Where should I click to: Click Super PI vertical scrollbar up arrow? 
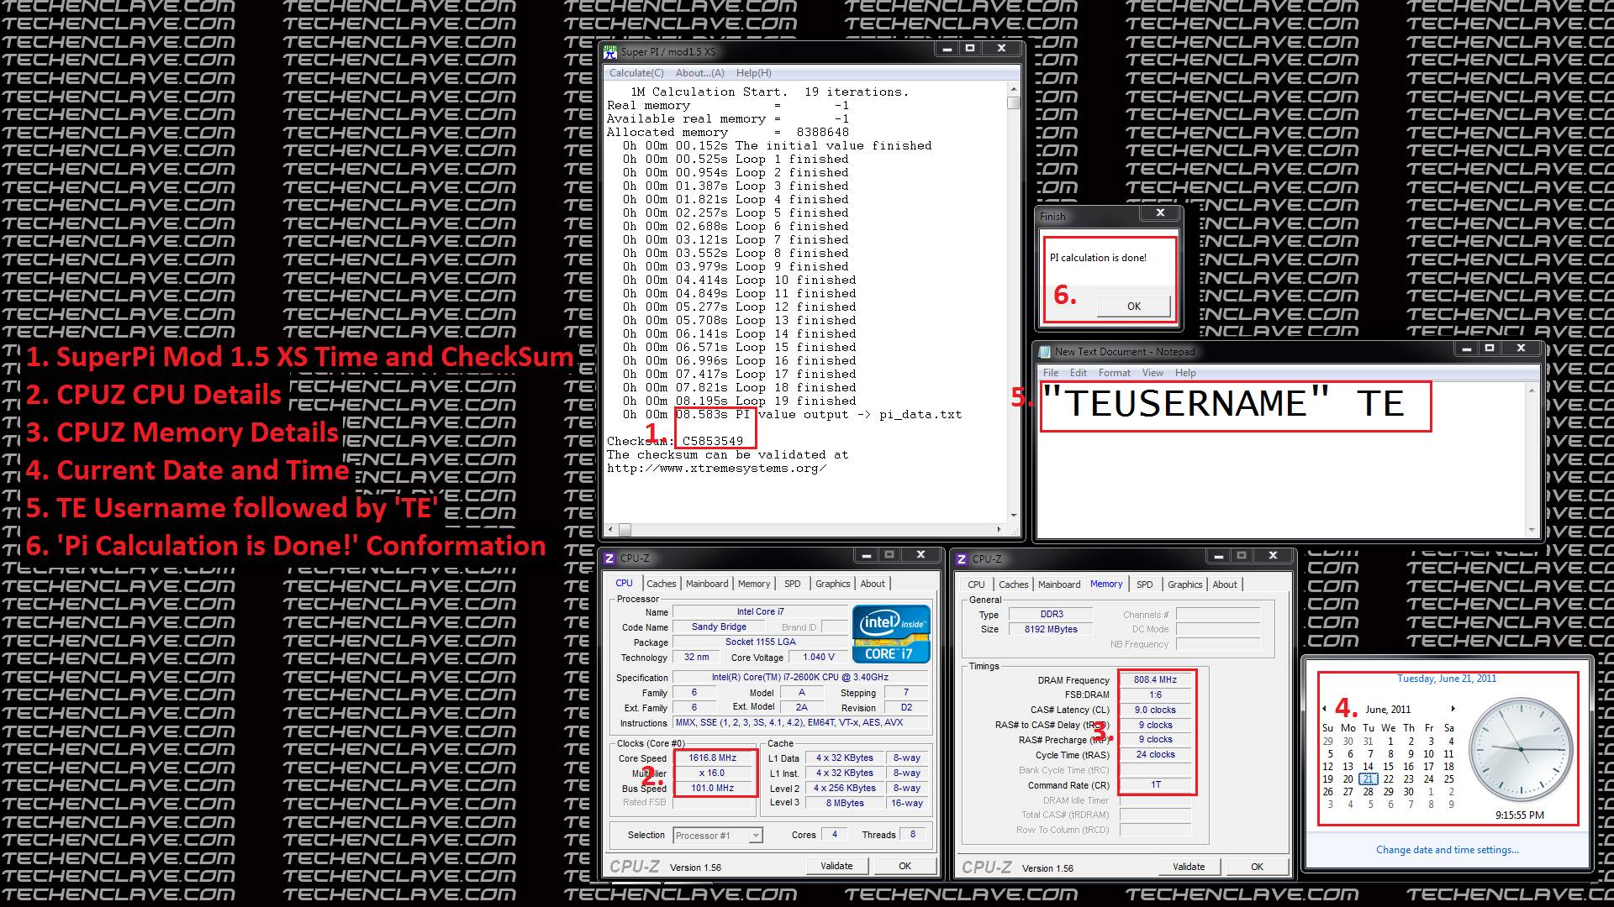tap(1014, 89)
